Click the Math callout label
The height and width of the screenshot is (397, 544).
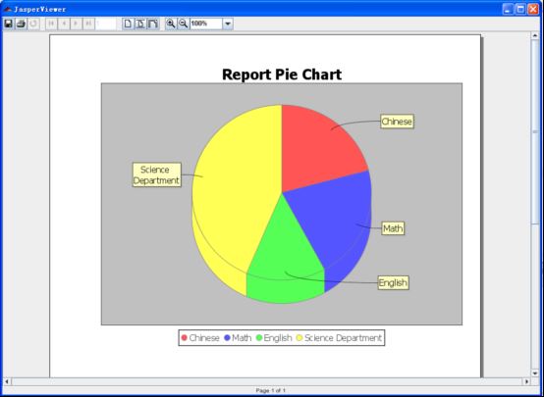[x=393, y=228]
